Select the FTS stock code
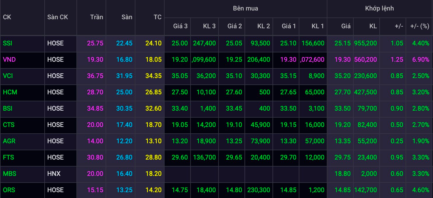This screenshot has width=433, height=198. [x=8, y=158]
